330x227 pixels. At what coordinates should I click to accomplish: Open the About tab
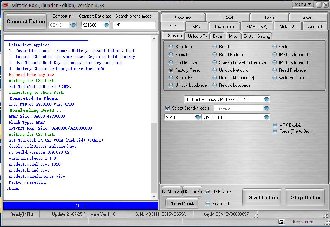tap(308, 18)
